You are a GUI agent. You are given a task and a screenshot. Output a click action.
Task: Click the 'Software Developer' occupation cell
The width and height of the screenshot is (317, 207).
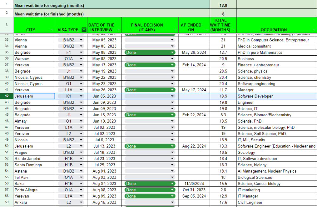coord(277,96)
